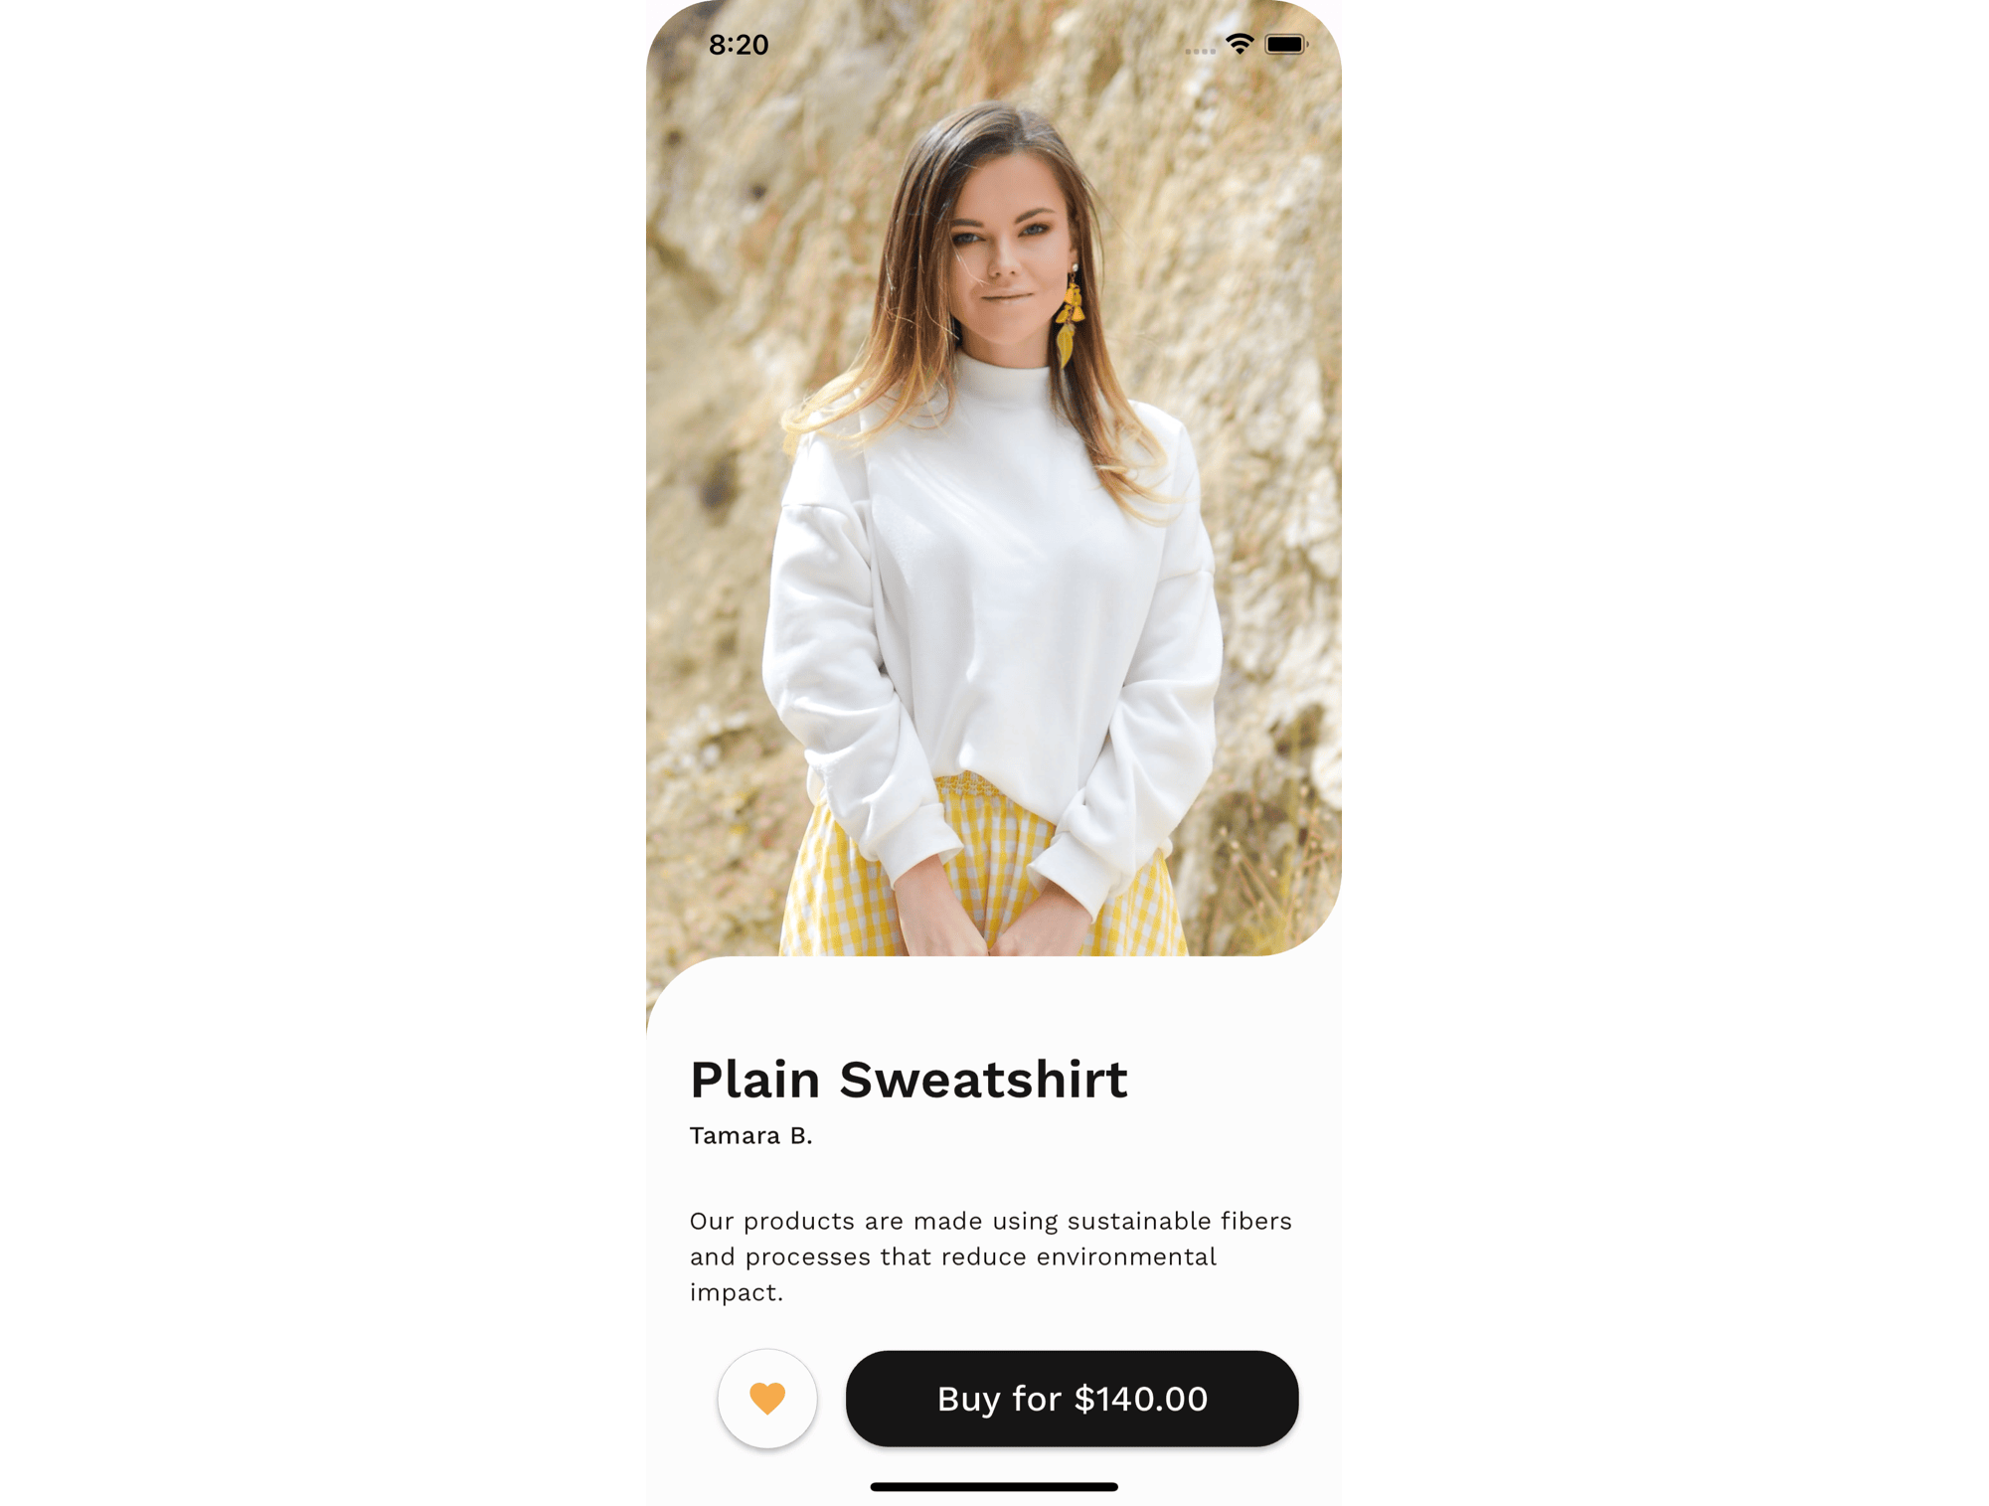Toggle the round white favorite button
The image size is (1989, 1506).
pyautogui.click(x=766, y=1398)
